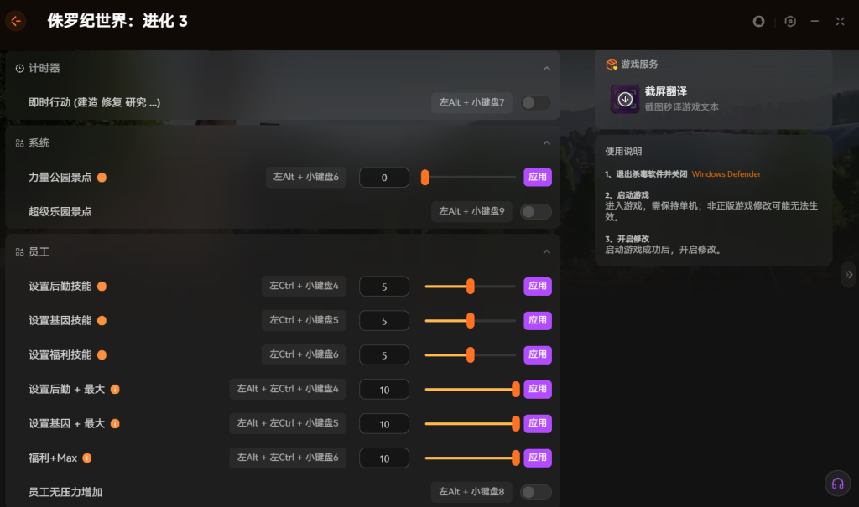
Task: Click the 力量公园景点 value input field
Action: tap(384, 178)
